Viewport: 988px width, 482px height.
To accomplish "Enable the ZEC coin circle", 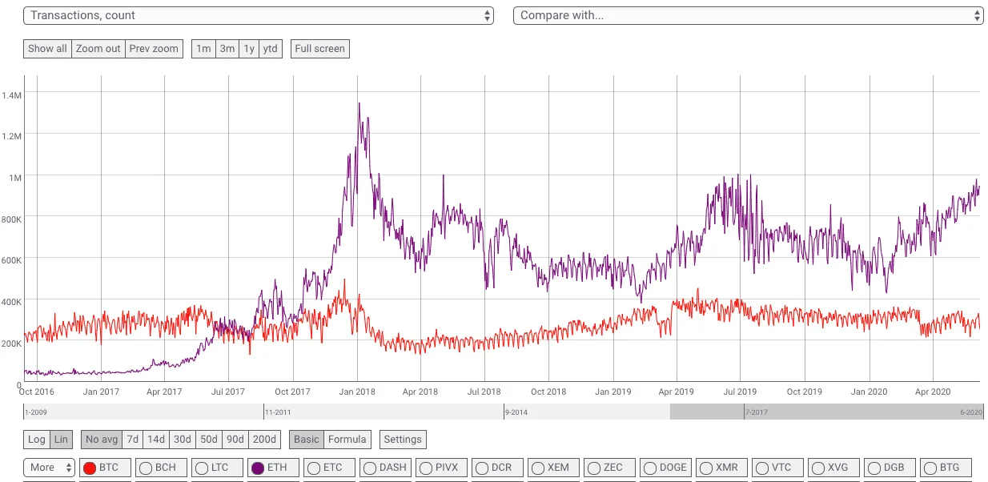I will click(594, 468).
